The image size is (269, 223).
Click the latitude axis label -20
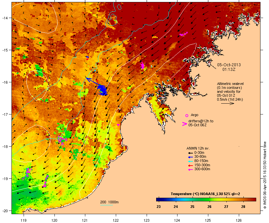tap(5, 211)
